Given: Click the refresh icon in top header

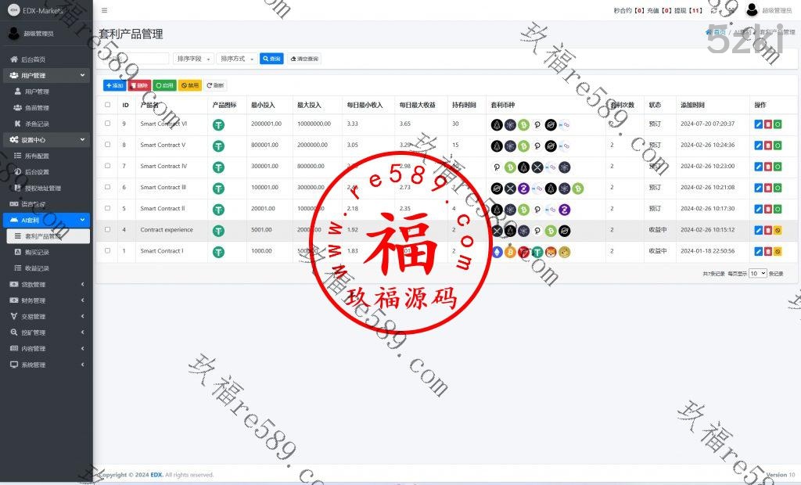Looking at the screenshot, I should 713,10.
